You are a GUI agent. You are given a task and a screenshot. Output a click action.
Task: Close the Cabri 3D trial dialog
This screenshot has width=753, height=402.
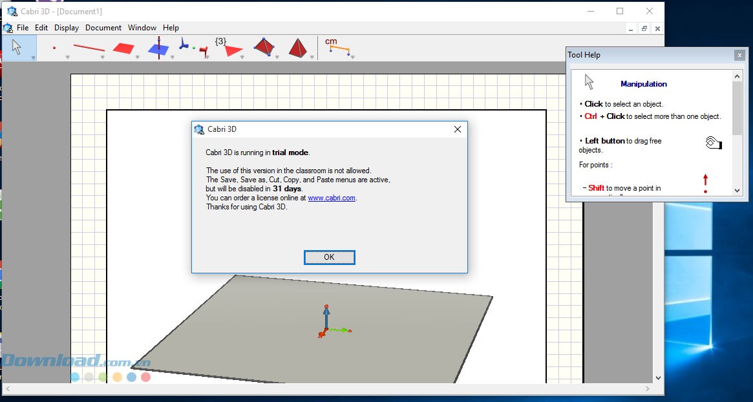pyautogui.click(x=458, y=129)
